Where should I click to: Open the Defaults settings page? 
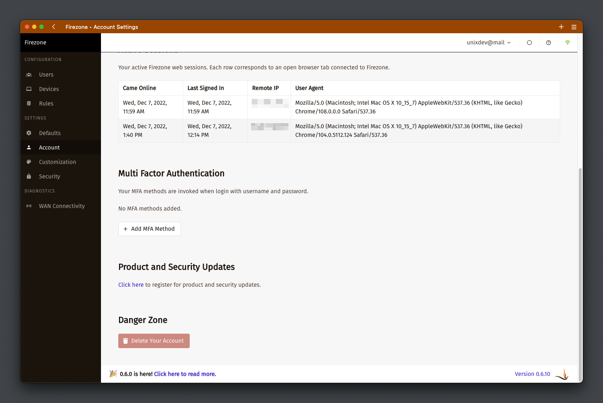click(x=61, y=133)
